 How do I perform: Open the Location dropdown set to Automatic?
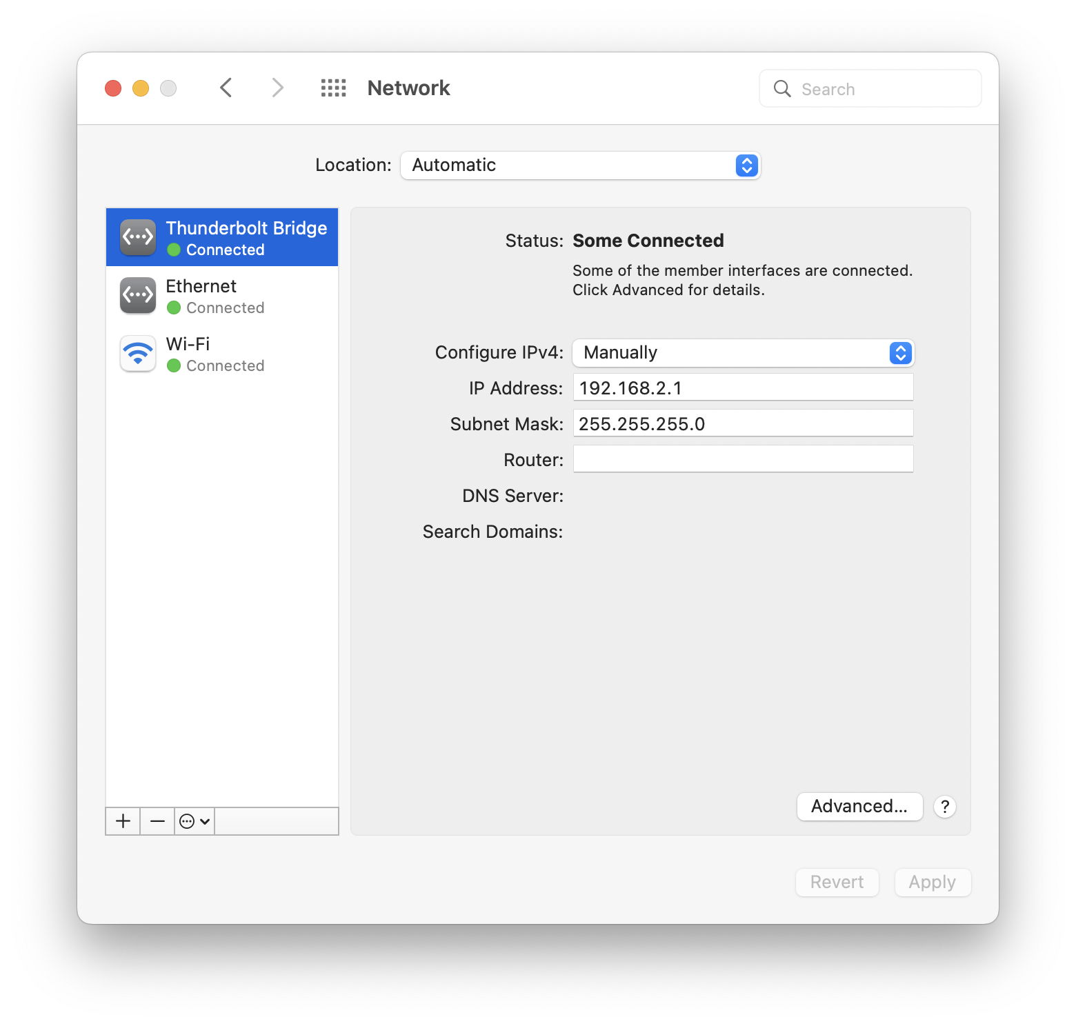580,165
